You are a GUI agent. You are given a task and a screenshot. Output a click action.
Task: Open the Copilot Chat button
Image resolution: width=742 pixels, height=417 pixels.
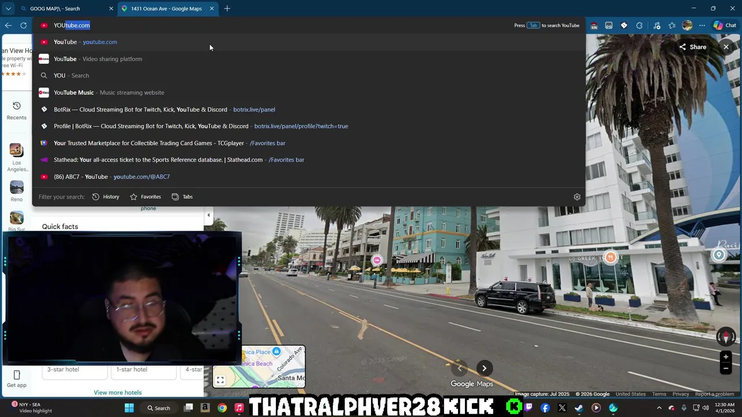(x=725, y=25)
